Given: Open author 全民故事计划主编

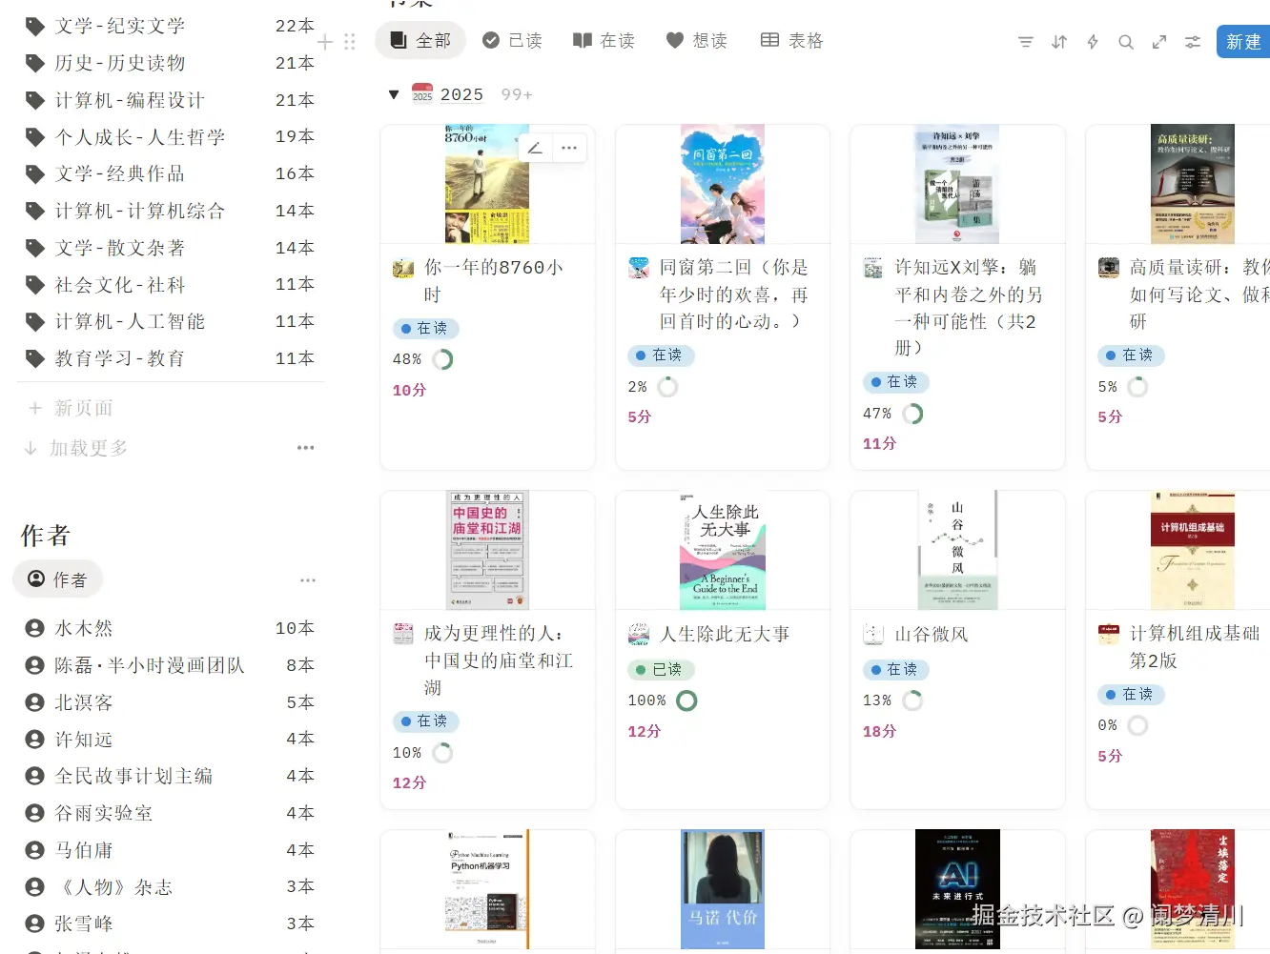Looking at the screenshot, I should coord(170,776).
